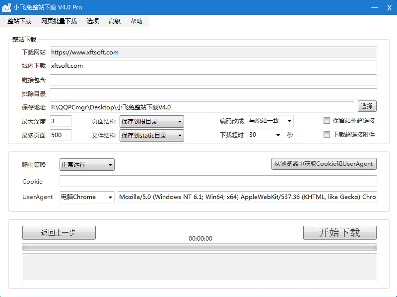Enable 保留站外超链接 checkbox
Screen dimensions: 397x297
(327, 121)
